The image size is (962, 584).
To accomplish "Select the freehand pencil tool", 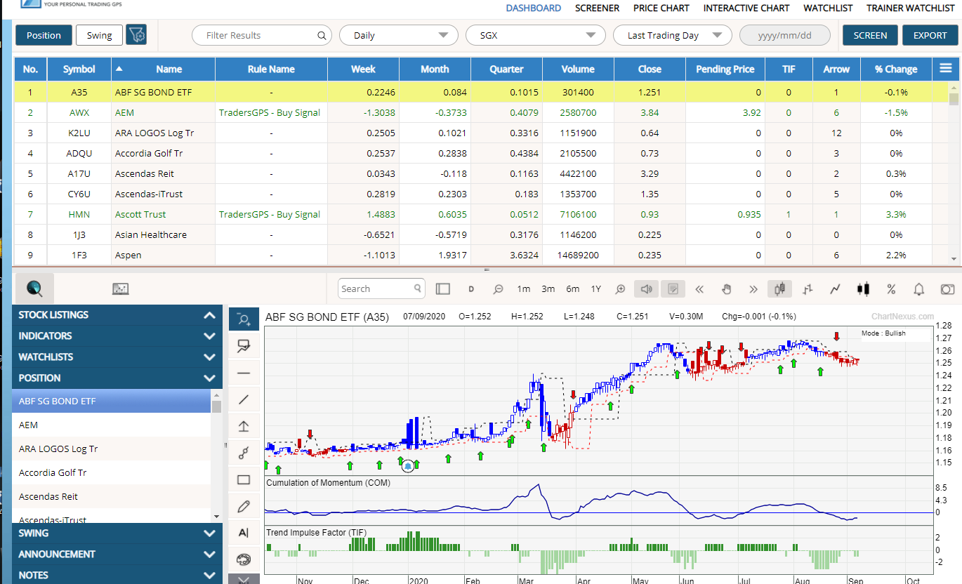I will click(244, 506).
